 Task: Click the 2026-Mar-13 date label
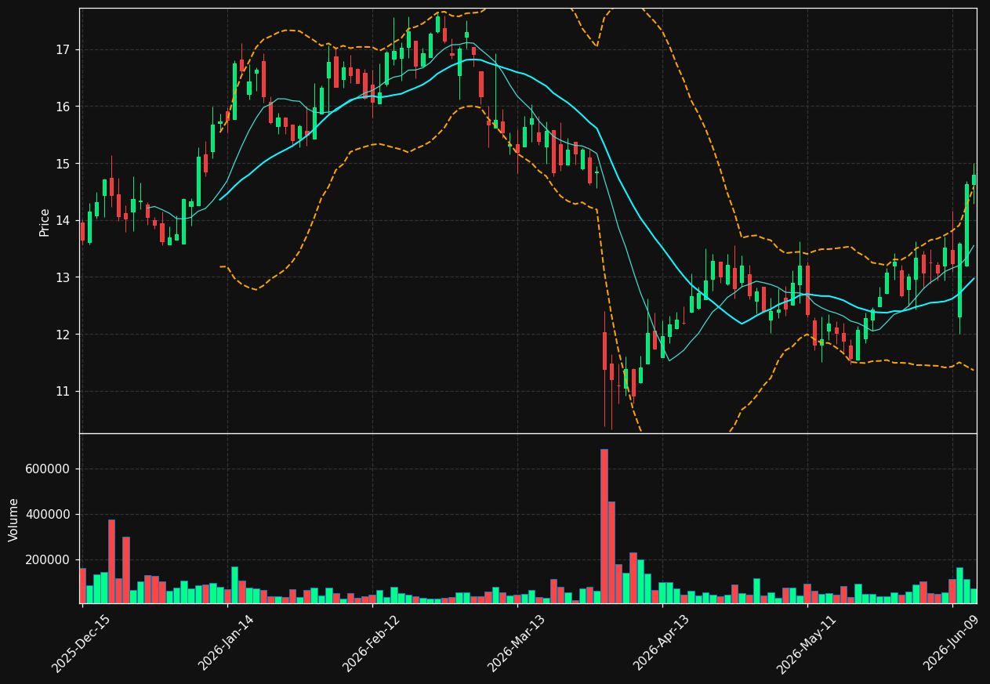point(517,642)
